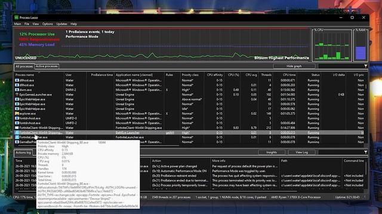
Task: Open the View menu
Action: click(36, 24)
